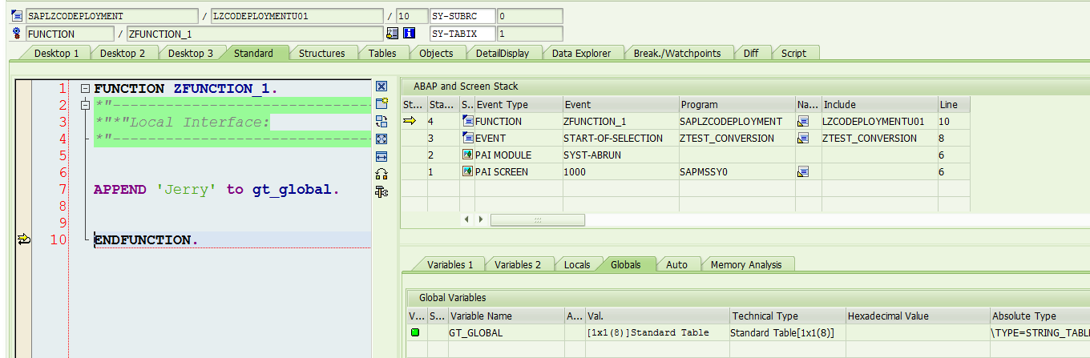Open navigation icon for SAPLZCODEPLOYMENT stack row
1090x358 pixels.
click(x=803, y=121)
